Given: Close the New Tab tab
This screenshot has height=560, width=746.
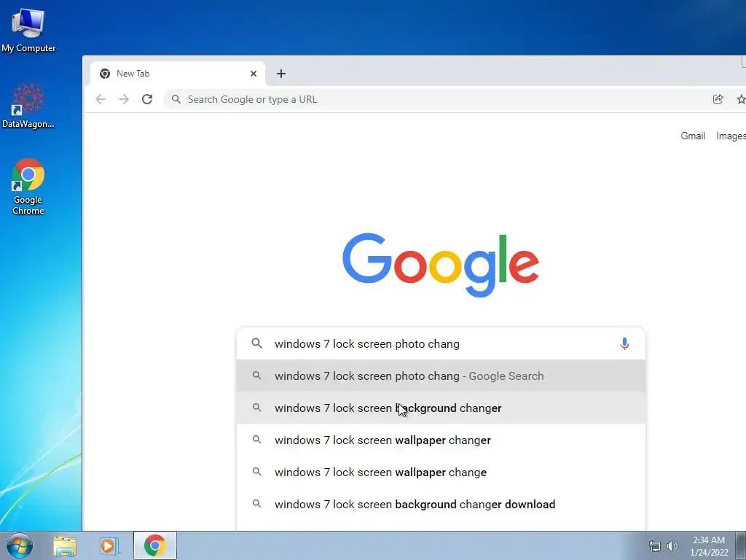Looking at the screenshot, I should click(x=254, y=74).
